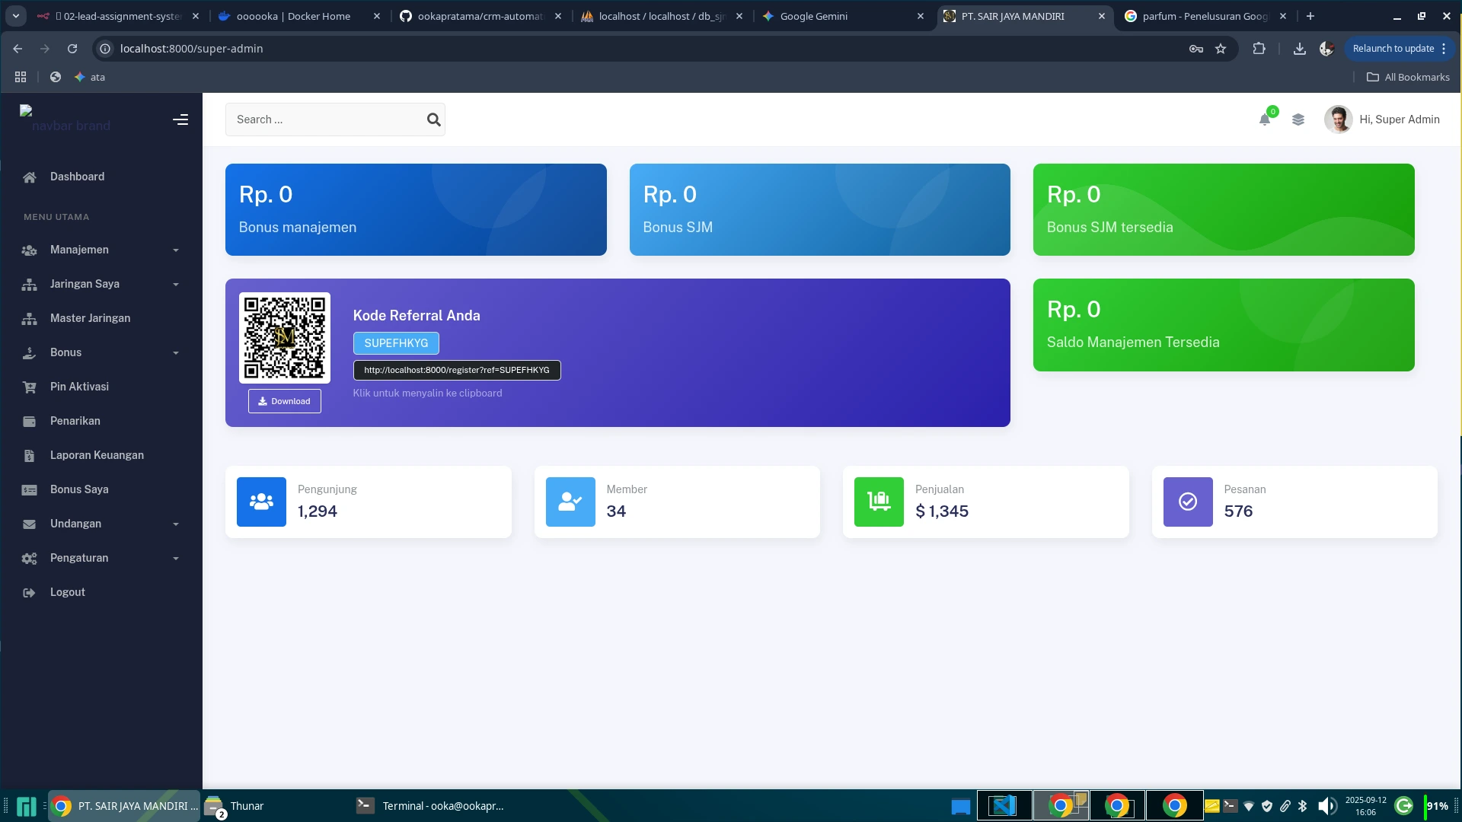Click the Search input field
Image resolution: width=1462 pixels, height=822 pixels.
326,119
